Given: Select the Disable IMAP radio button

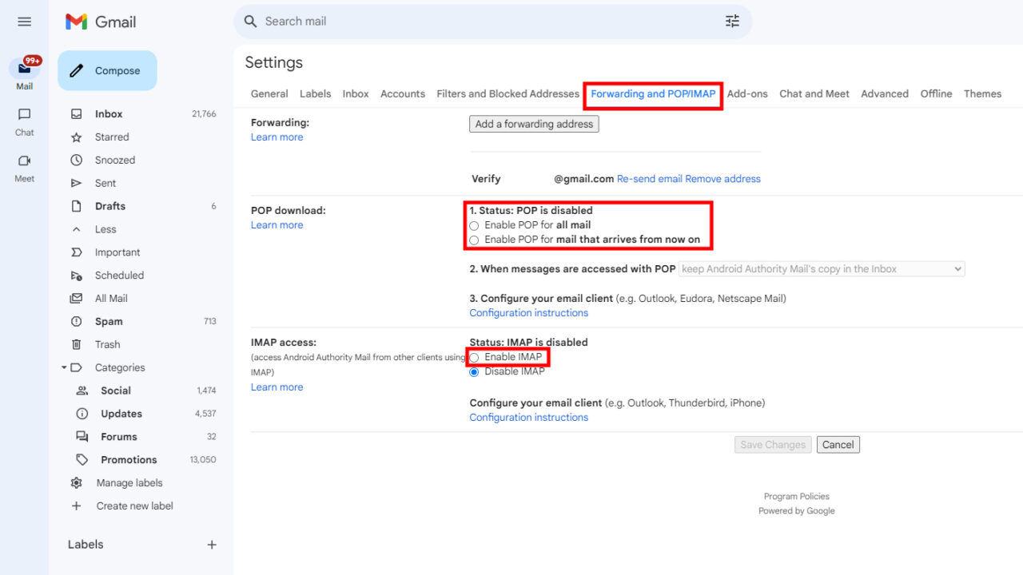Looking at the screenshot, I should 475,372.
